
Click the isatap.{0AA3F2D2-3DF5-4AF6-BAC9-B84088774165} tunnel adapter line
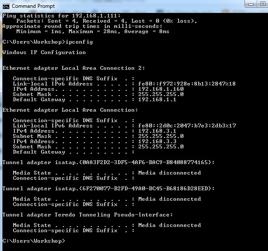(x=109, y=162)
